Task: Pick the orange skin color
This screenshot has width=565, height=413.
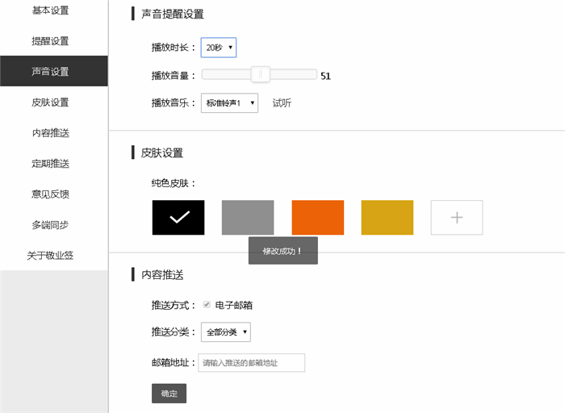Action: pos(318,218)
